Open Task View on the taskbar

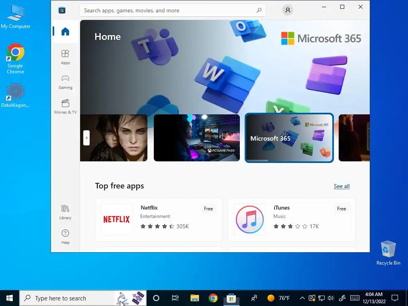tap(175, 298)
